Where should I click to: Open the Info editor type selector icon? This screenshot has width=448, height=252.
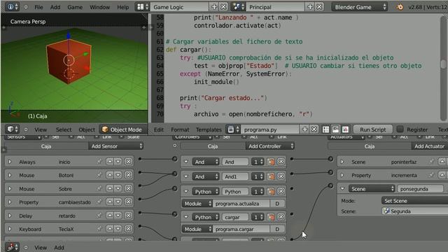point(12,6)
